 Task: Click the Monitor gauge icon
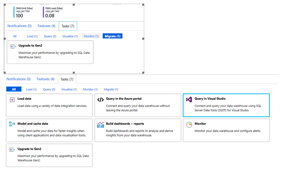pos(189,125)
